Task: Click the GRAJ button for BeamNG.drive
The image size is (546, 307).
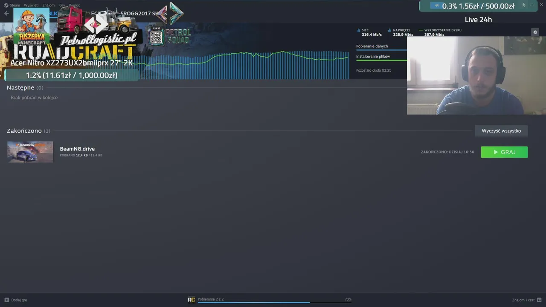Action: coord(504,152)
